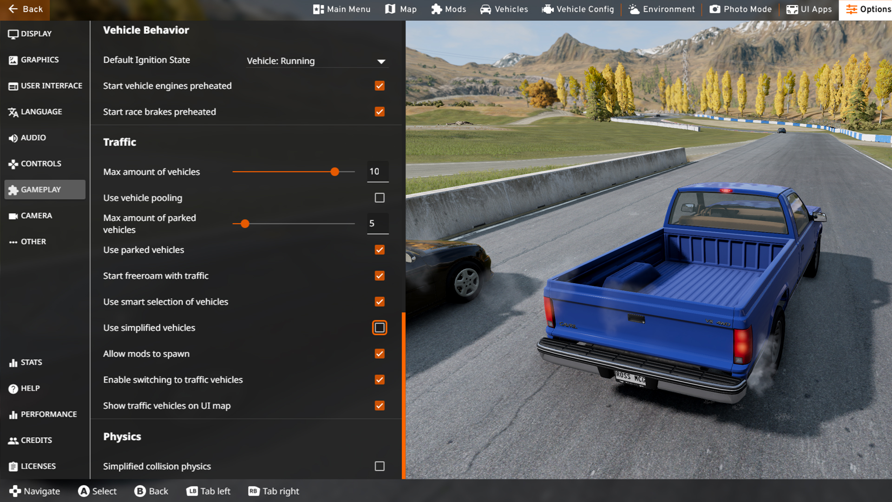Click the parked vehicles value field showing 5
The width and height of the screenshot is (892, 502).
point(377,224)
